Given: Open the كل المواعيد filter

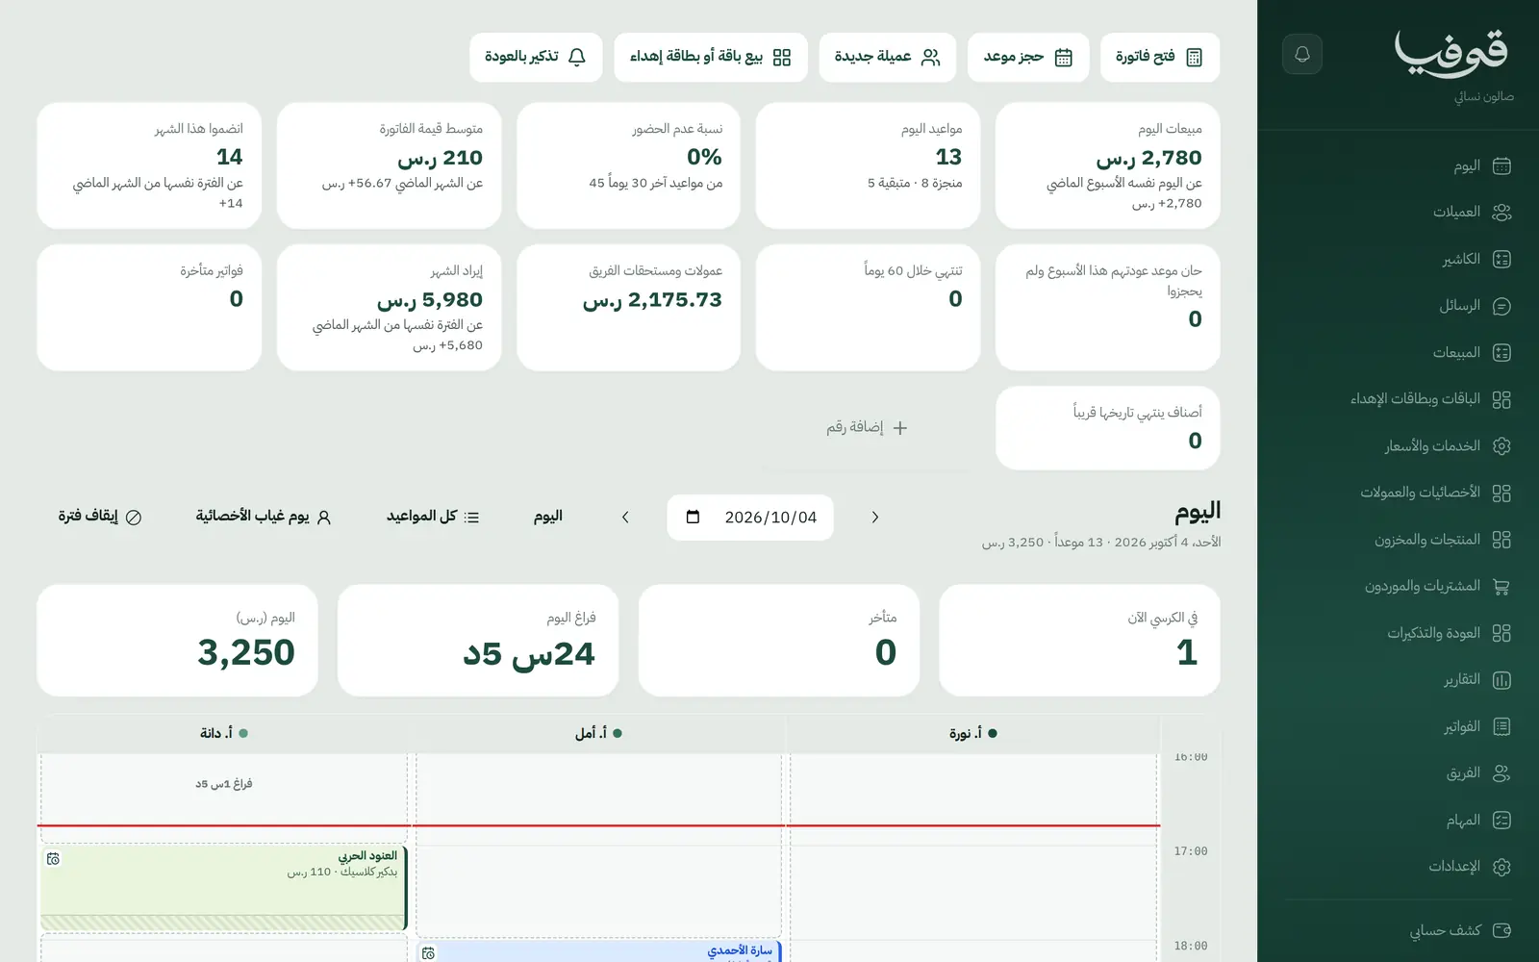Looking at the screenshot, I should point(433,517).
